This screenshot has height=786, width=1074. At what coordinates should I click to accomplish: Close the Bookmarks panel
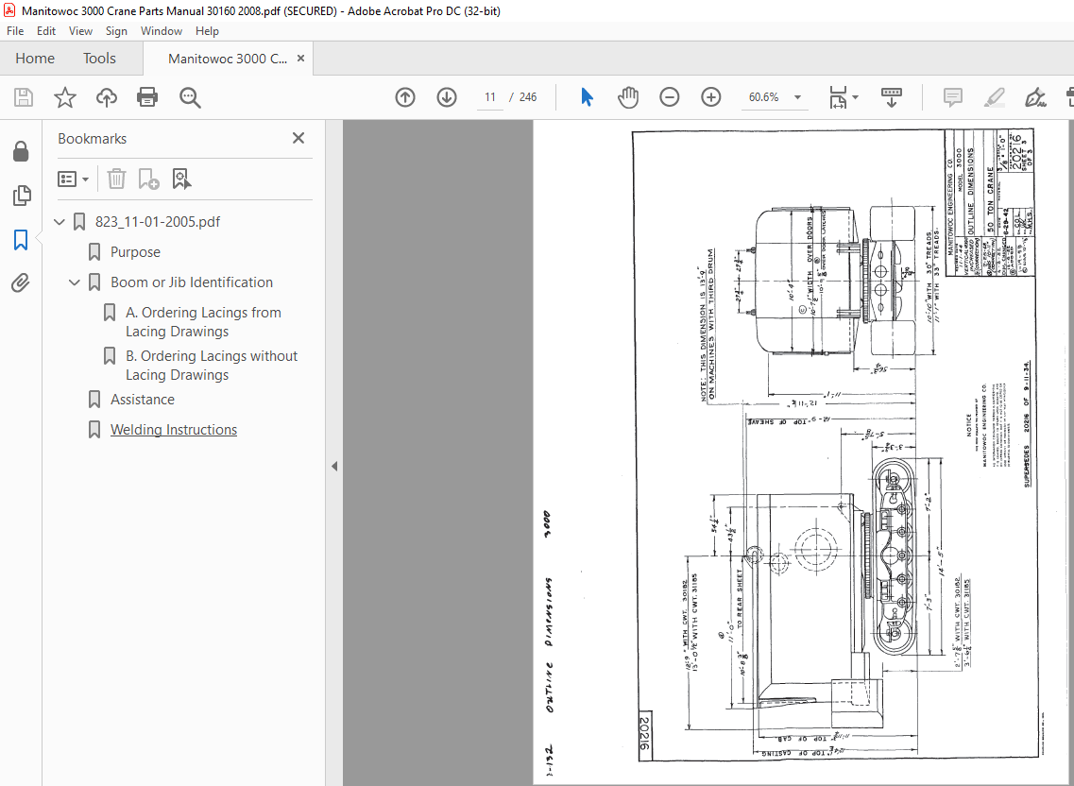point(298,139)
